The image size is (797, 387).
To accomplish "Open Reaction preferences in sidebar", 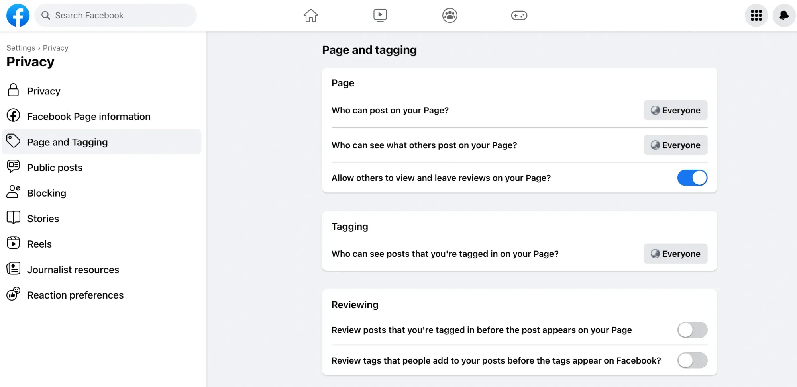I will coord(75,295).
